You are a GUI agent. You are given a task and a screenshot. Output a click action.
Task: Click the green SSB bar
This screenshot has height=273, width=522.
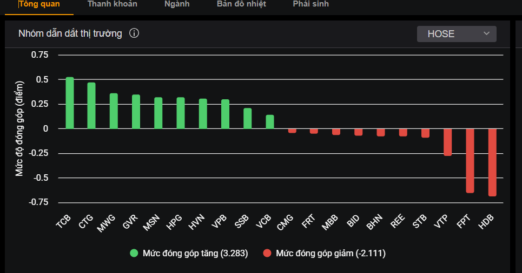point(247,118)
